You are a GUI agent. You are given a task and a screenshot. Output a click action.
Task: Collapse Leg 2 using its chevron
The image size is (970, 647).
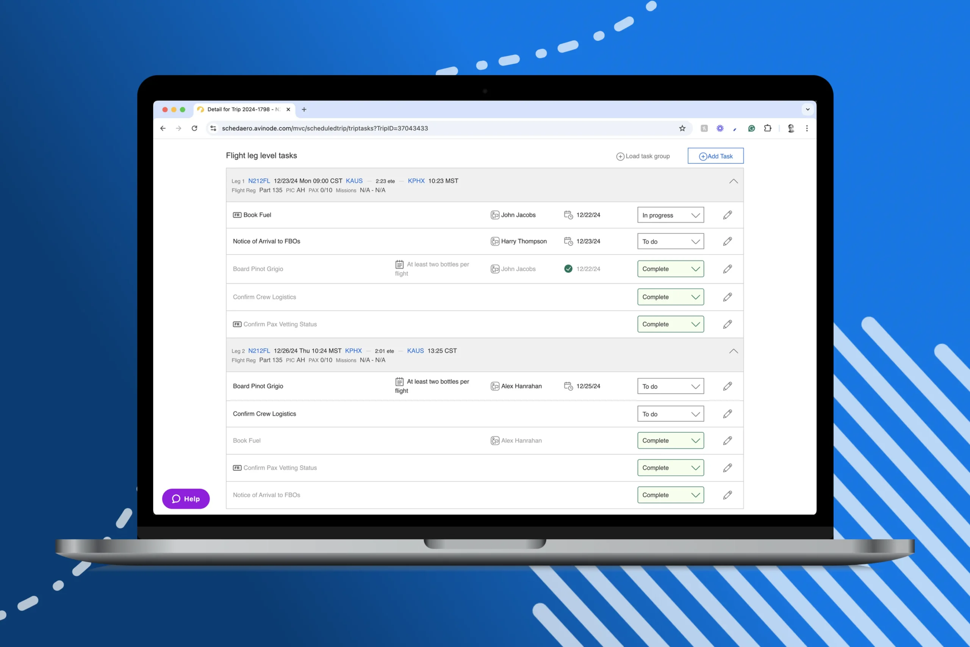734,351
